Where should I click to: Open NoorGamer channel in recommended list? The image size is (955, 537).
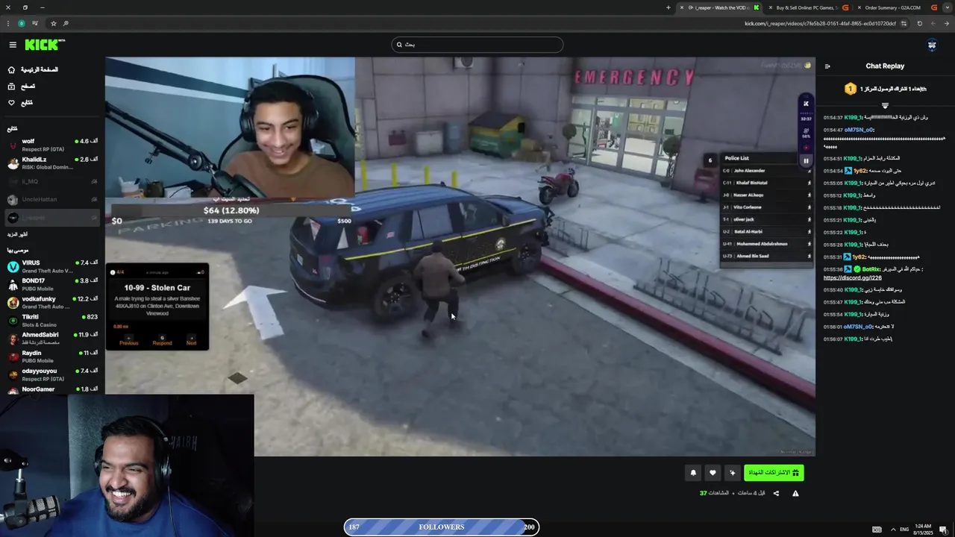51,389
